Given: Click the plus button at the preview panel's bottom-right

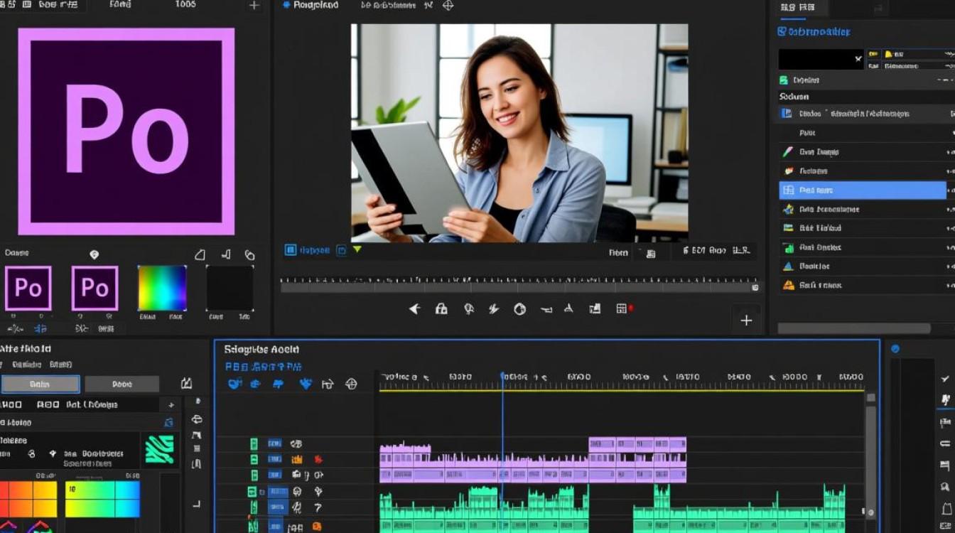Looking at the screenshot, I should click(746, 321).
